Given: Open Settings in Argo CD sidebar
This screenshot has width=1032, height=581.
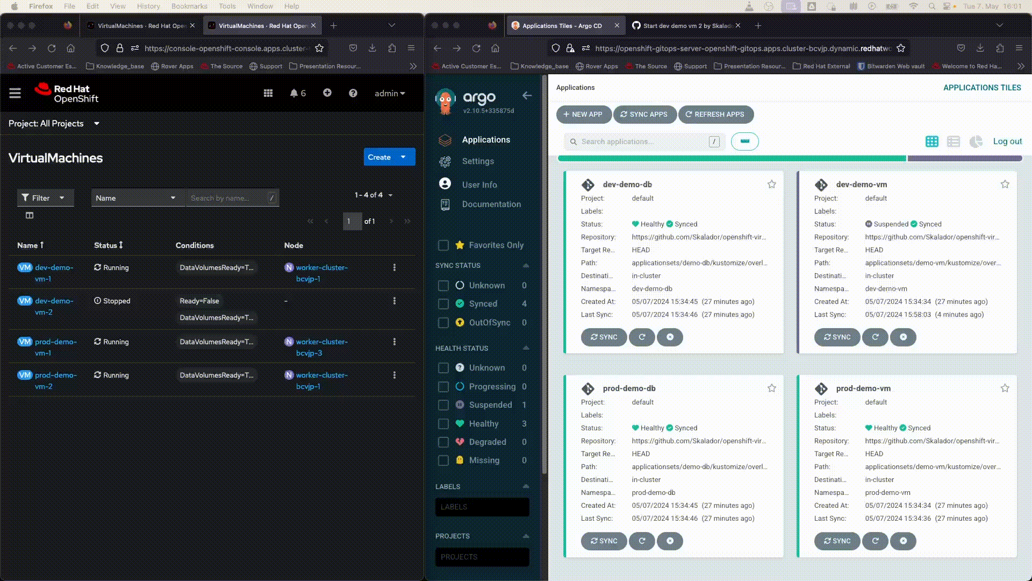Looking at the screenshot, I should (x=477, y=161).
